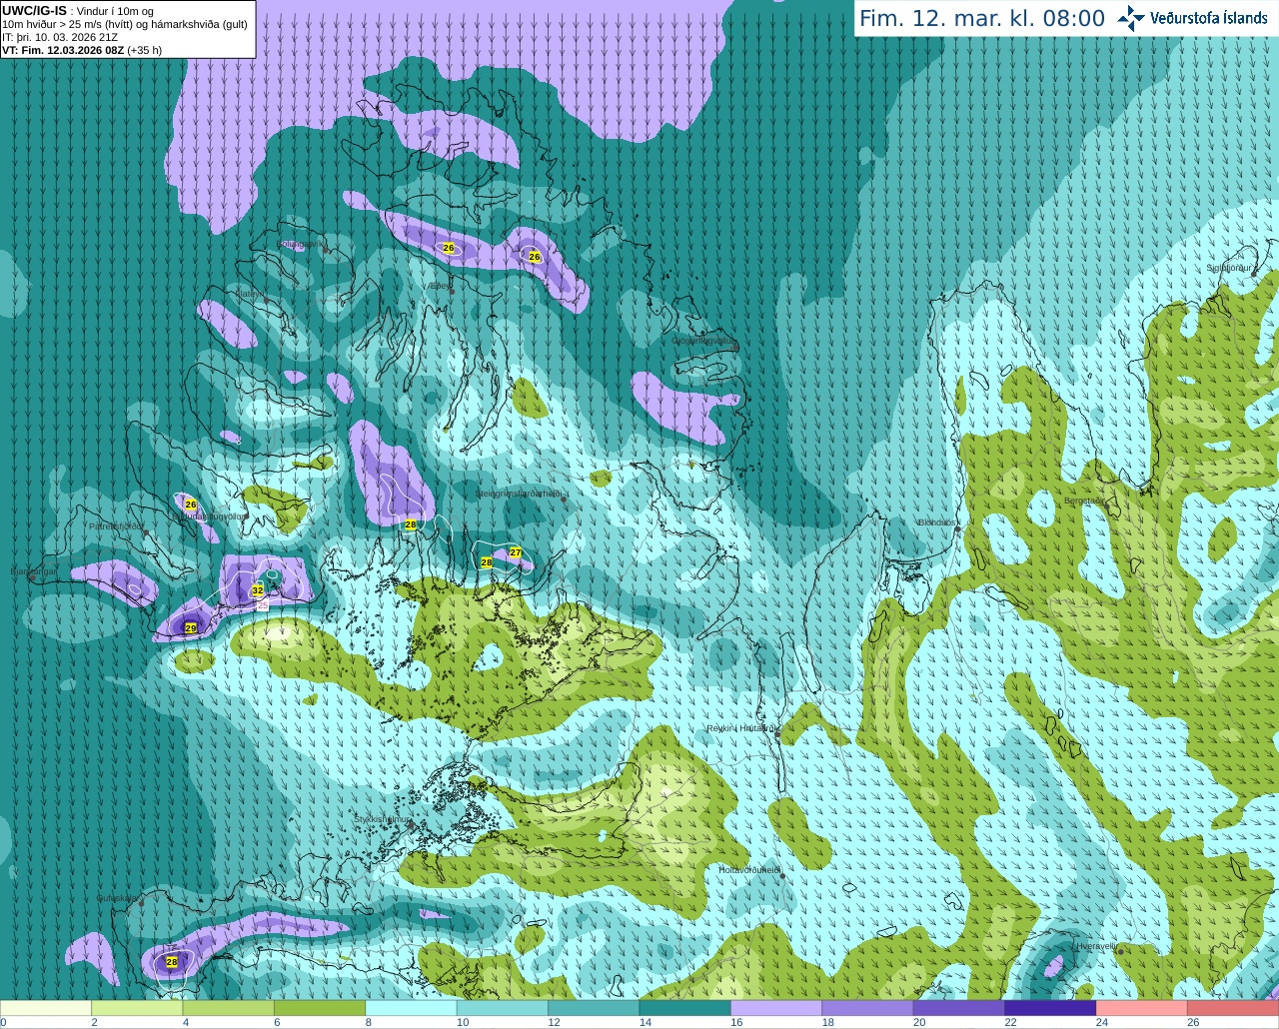The image size is (1279, 1029).
Task: Select the Bjargtangar station label
Action: [33, 571]
